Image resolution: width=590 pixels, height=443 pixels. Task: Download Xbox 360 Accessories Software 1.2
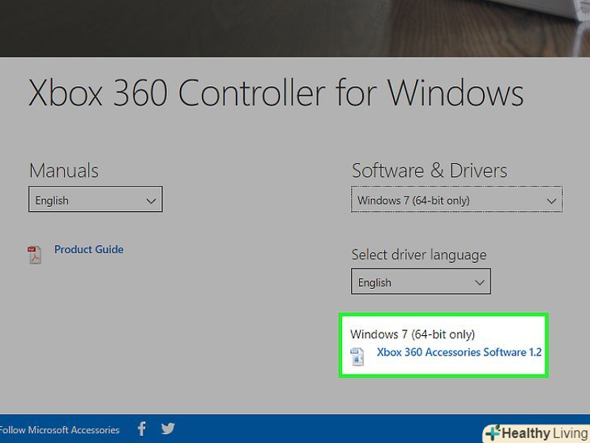coord(459,352)
